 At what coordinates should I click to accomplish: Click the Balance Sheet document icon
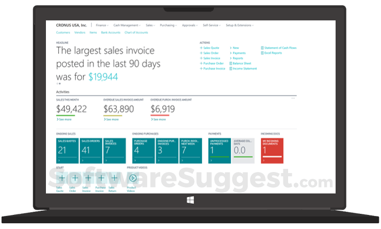coord(230,63)
